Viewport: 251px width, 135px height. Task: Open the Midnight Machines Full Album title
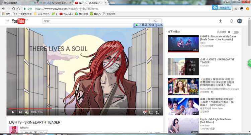[x=216, y=121]
